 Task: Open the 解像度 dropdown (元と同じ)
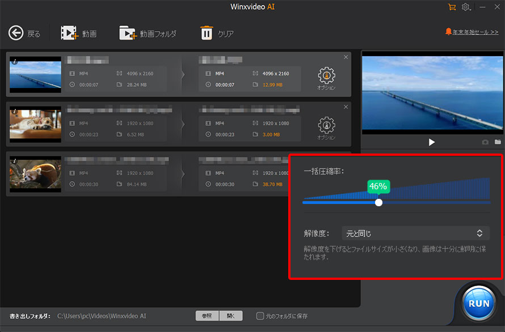pos(415,233)
